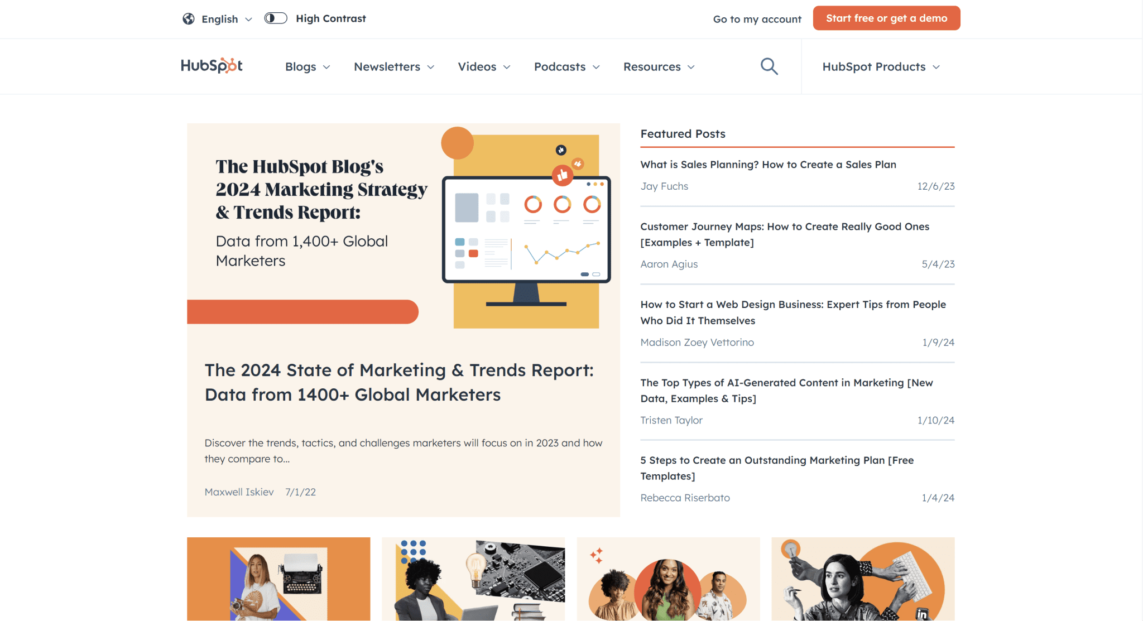
Task: Open Customer Journey Maps article
Action: (x=785, y=234)
